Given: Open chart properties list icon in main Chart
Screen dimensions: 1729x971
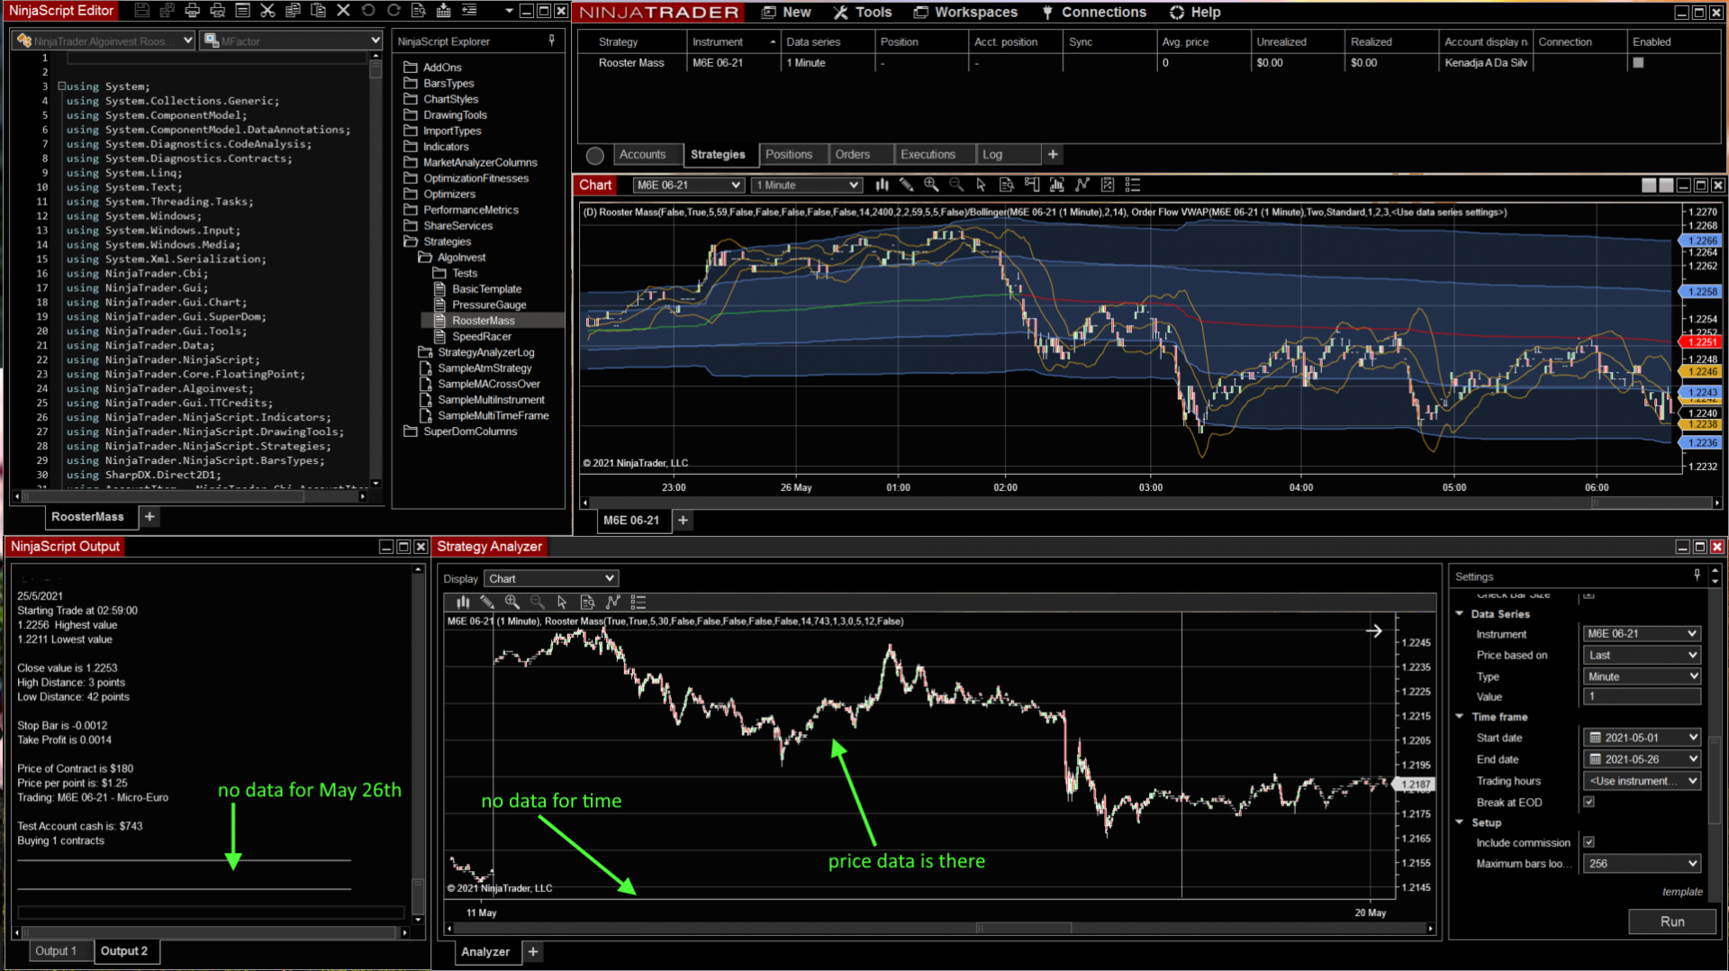Looking at the screenshot, I should [x=1133, y=185].
